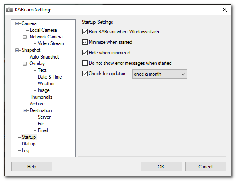Viewport: 236px width, 181px height.
Task: Enable Do not show error messages checkbox
Action: pyautogui.click(x=85, y=63)
